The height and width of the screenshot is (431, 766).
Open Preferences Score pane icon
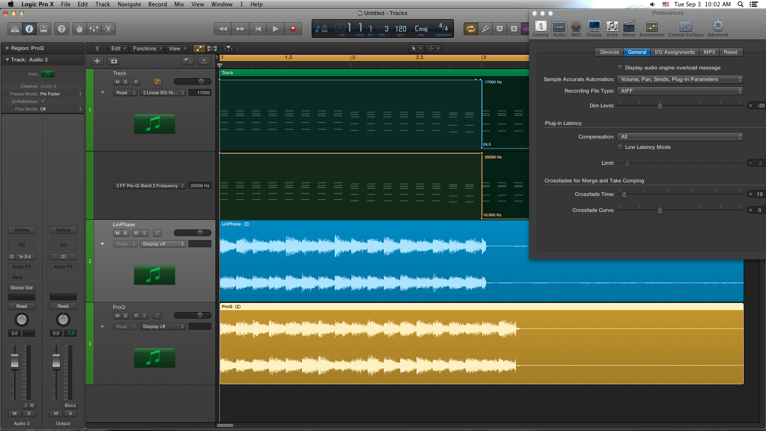click(x=612, y=29)
